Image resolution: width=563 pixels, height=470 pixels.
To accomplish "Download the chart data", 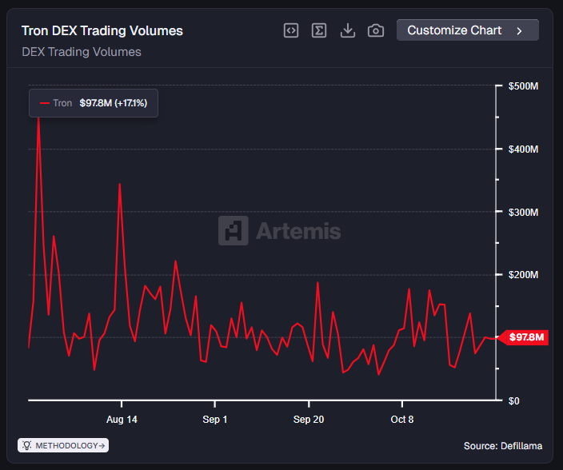I will click(348, 30).
